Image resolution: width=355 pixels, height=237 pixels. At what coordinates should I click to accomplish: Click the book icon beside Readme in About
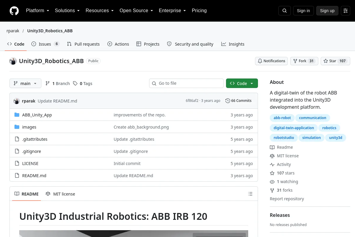click(x=272, y=147)
